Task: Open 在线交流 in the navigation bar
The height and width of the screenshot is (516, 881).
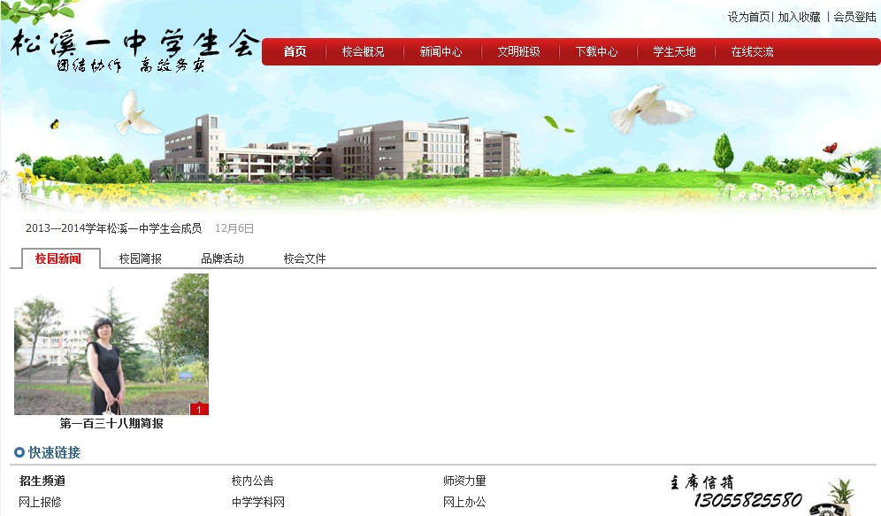Action: [x=752, y=52]
